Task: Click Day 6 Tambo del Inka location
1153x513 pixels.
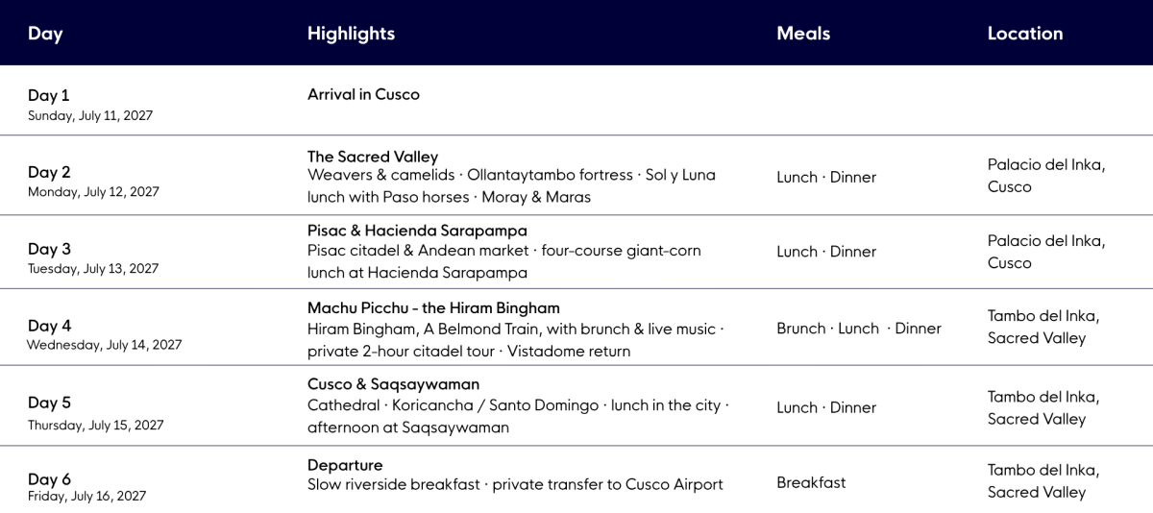Action: (x=1043, y=481)
